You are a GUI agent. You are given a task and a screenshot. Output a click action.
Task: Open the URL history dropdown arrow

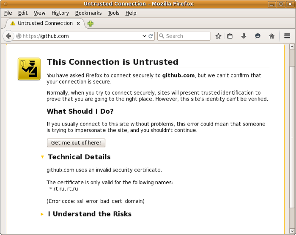tap(145, 36)
